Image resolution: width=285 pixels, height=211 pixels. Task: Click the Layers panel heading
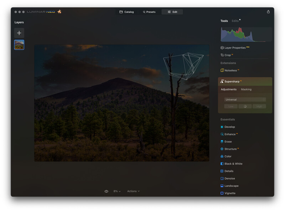click(19, 22)
